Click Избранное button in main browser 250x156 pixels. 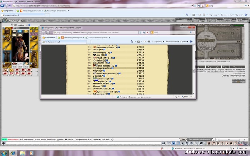point(7,11)
